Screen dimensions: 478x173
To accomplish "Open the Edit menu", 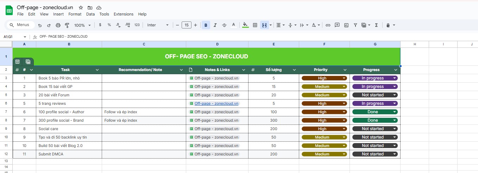I will (32, 14).
